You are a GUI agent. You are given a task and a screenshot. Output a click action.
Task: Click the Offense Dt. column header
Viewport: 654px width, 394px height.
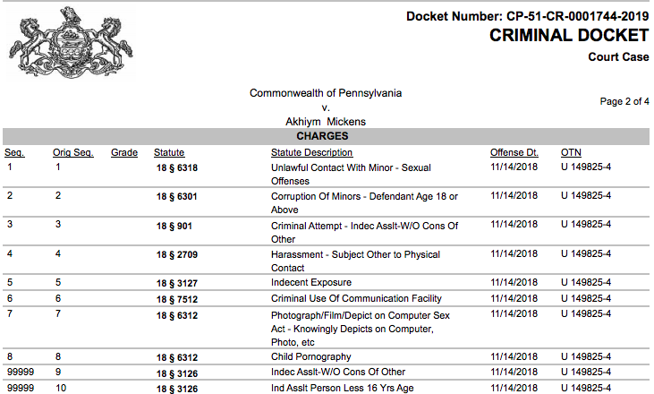[x=514, y=153]
